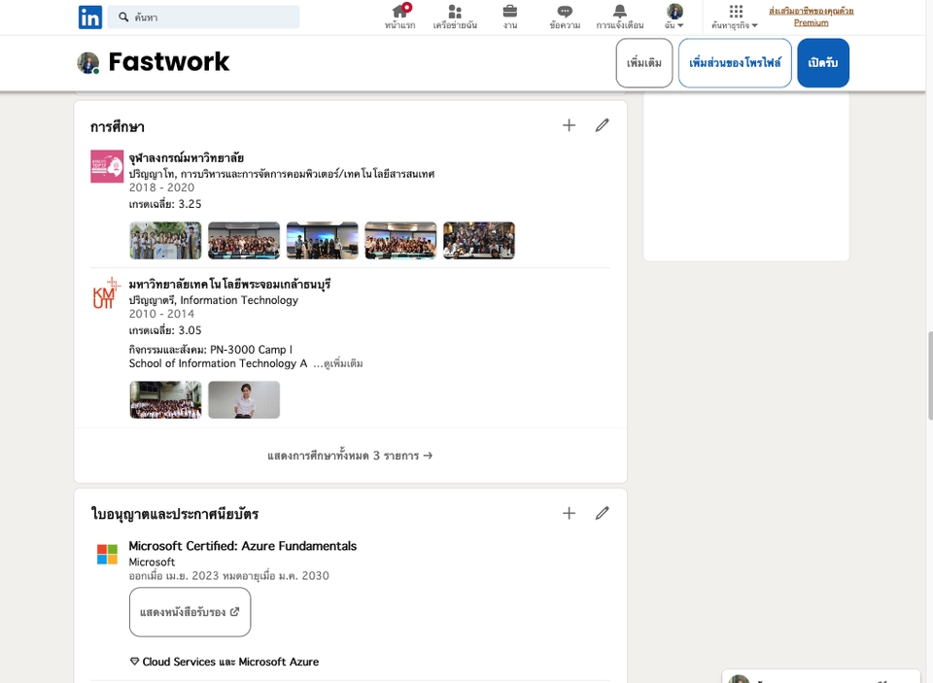Click the ปริญญาตรี, Information Technology text

pyautogui.click(x=213, y=300)
